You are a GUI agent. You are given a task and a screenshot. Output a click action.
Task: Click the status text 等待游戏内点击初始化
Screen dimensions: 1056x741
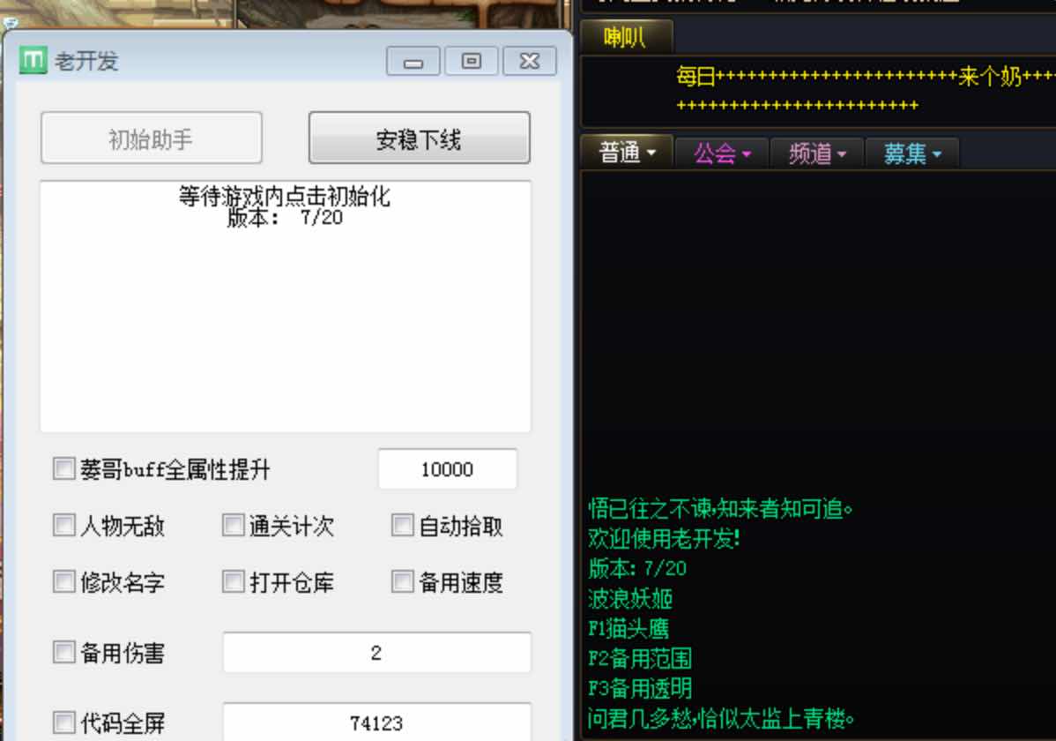tap(284, 196)
